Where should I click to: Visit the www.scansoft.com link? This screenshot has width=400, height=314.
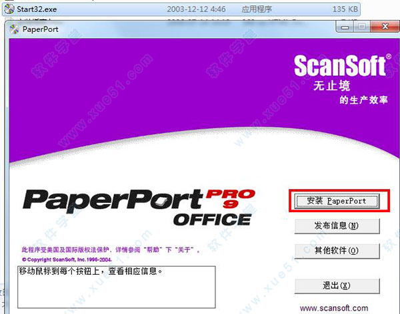[334, 308]
